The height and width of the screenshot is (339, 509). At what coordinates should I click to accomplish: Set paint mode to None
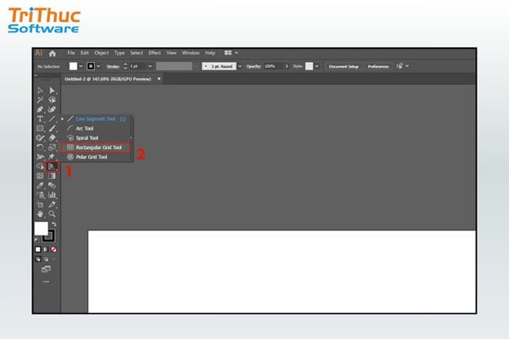pos(53,249)
